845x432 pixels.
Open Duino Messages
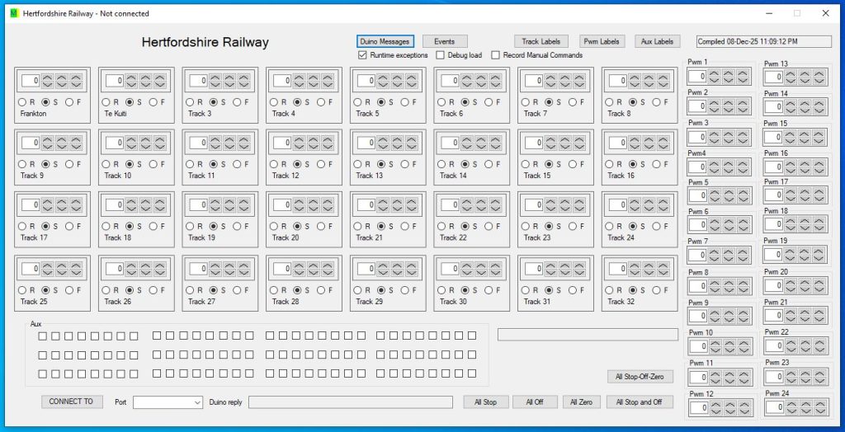click(385, 41)
